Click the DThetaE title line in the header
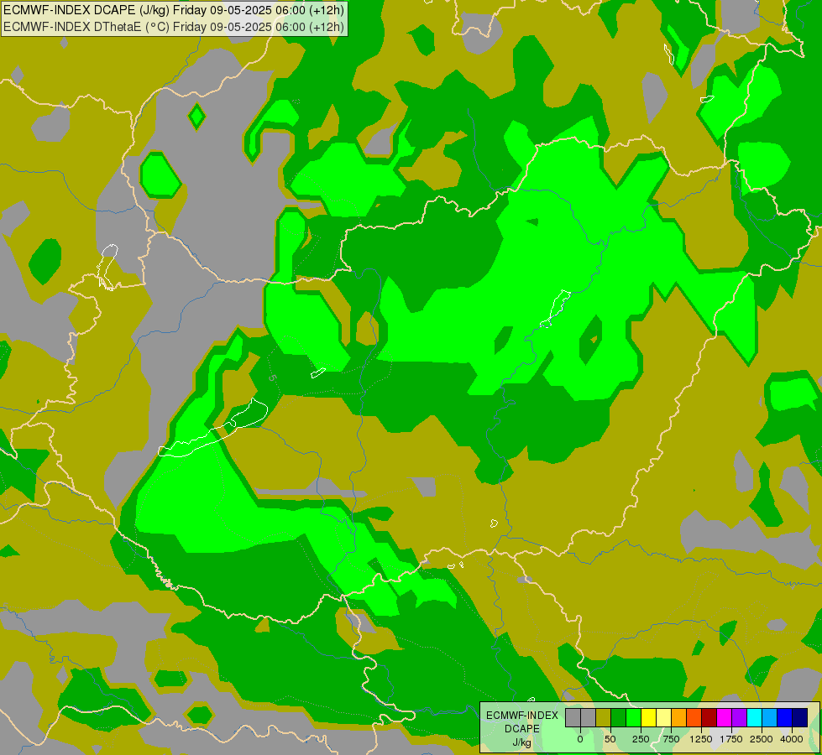The height and width of the screenshot is (755, 822). coord(174,26)
